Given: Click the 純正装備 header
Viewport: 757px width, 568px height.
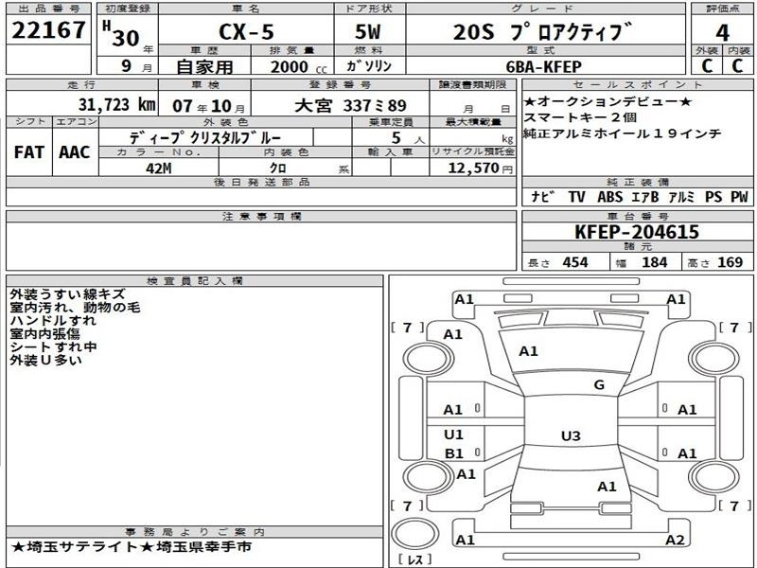Looking at the screenshot, I should tap(637, 182).
